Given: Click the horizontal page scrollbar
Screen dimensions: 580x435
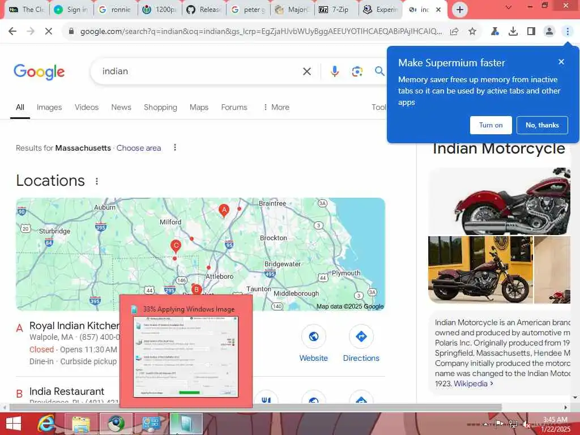Looking at the screenshot, I should pos(255,407).
